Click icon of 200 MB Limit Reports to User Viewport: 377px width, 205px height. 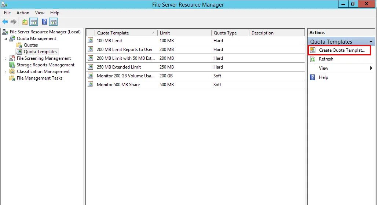click(x=91, y=49)
